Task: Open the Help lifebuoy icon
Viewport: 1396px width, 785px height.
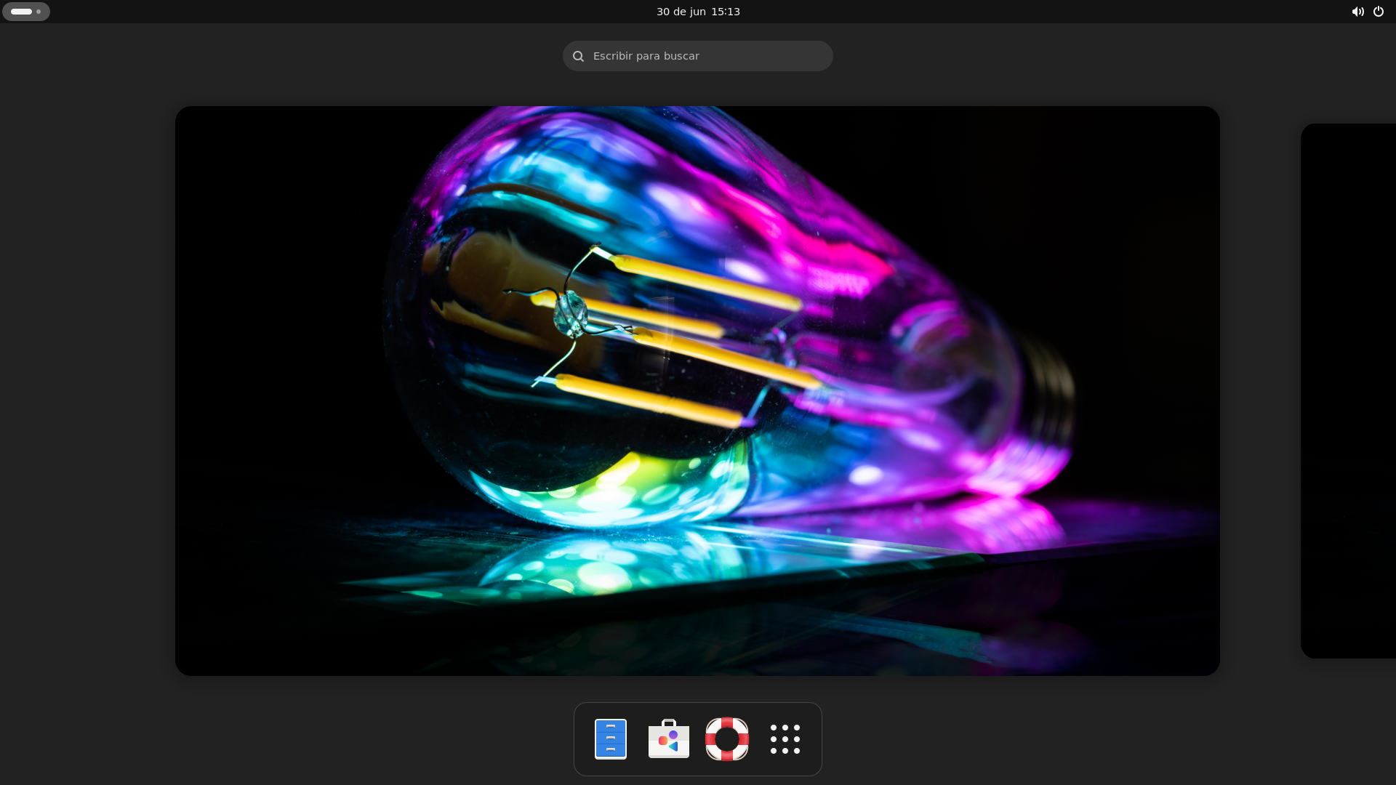Action: (x=726, y=738)
